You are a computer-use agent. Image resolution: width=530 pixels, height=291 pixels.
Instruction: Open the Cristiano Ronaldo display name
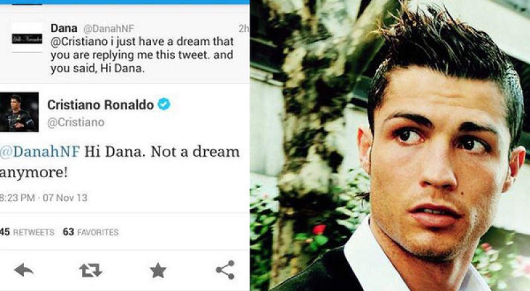(101, 104)
